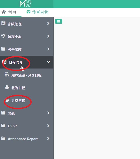140x159 pixels.
Task: Open 共享日程 in the sidebar
Action: coord(18,101)
